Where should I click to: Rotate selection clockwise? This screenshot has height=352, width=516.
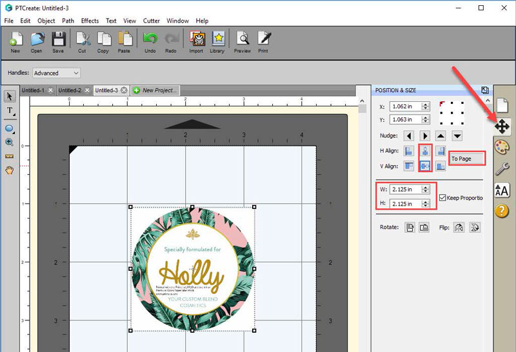[424, 228]
